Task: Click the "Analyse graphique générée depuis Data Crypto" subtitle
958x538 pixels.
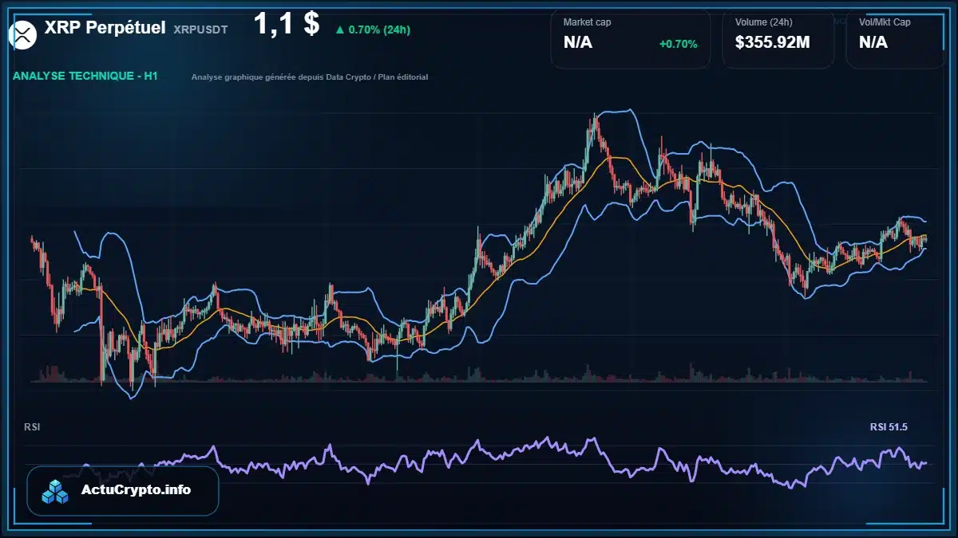Action: click(x=310, y=77)
